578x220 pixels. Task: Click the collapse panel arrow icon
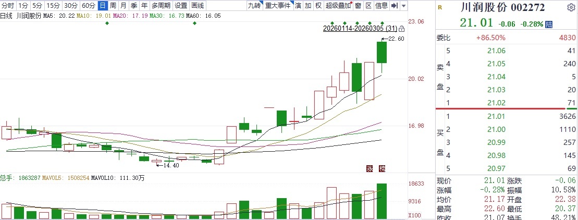tap(394, 6)
